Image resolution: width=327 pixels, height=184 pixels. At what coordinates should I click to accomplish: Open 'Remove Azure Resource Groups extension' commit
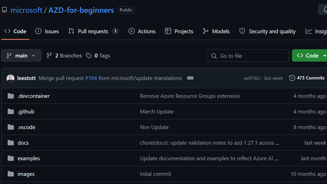tap(190, 96)
